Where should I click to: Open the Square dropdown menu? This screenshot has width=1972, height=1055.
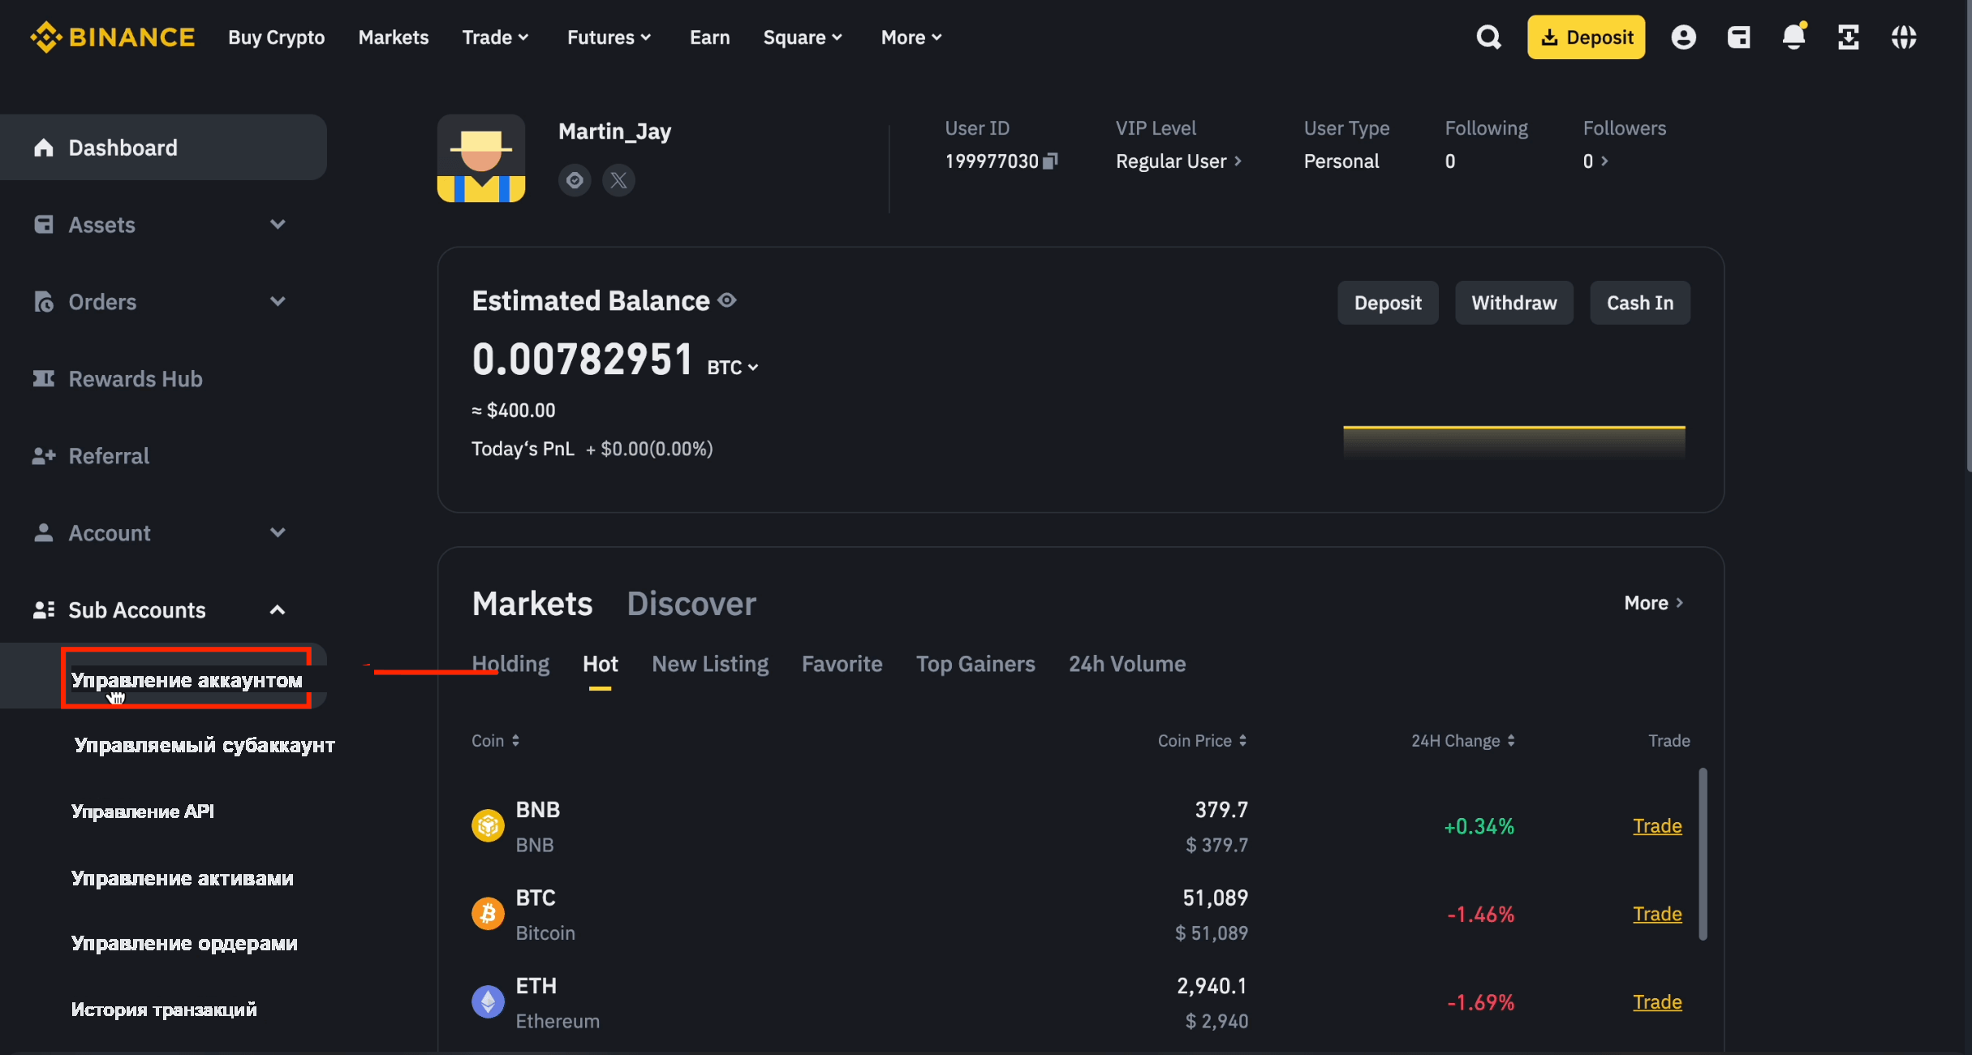(x=803, y=37)
